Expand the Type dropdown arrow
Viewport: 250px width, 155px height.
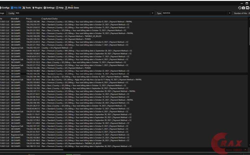[230, 13]
